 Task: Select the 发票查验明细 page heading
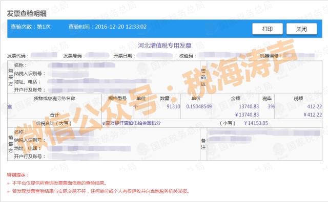[27, 14]
